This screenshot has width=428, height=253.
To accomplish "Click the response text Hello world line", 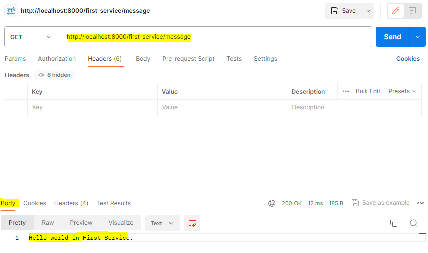I will tap(81, 238).
